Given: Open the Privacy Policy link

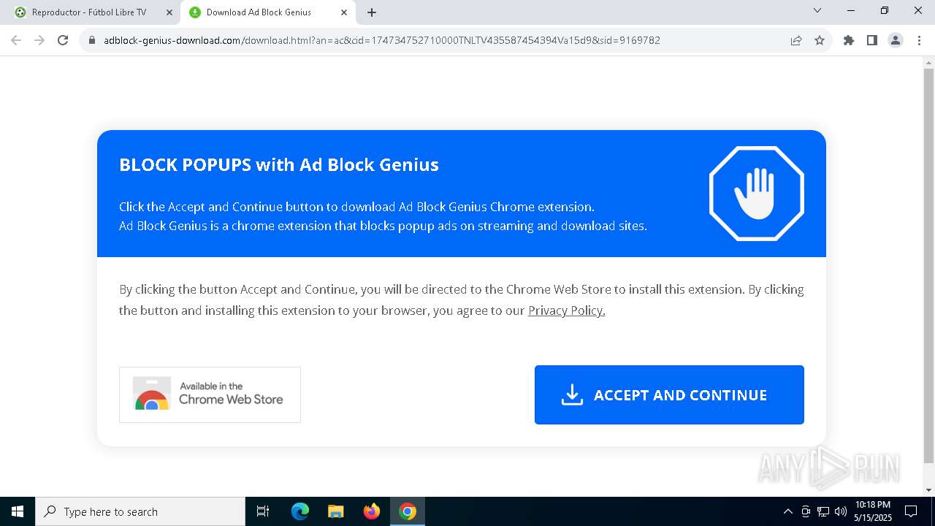Looking at the screenshot, I should tap(566, 310).
